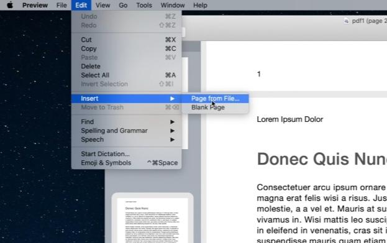
Task: Open the Preview application menu
Action: [35, 5]
